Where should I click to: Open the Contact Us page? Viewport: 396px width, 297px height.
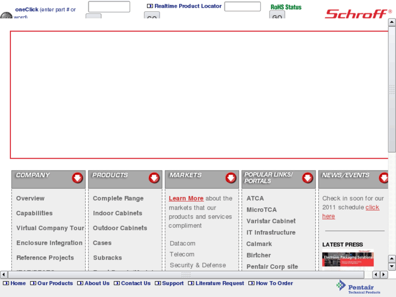136,283
